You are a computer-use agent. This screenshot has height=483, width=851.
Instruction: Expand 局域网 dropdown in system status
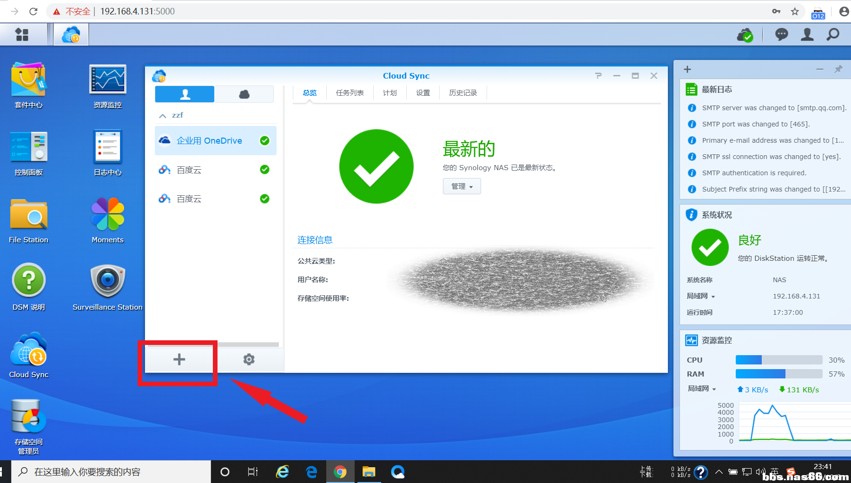point(701,296)
